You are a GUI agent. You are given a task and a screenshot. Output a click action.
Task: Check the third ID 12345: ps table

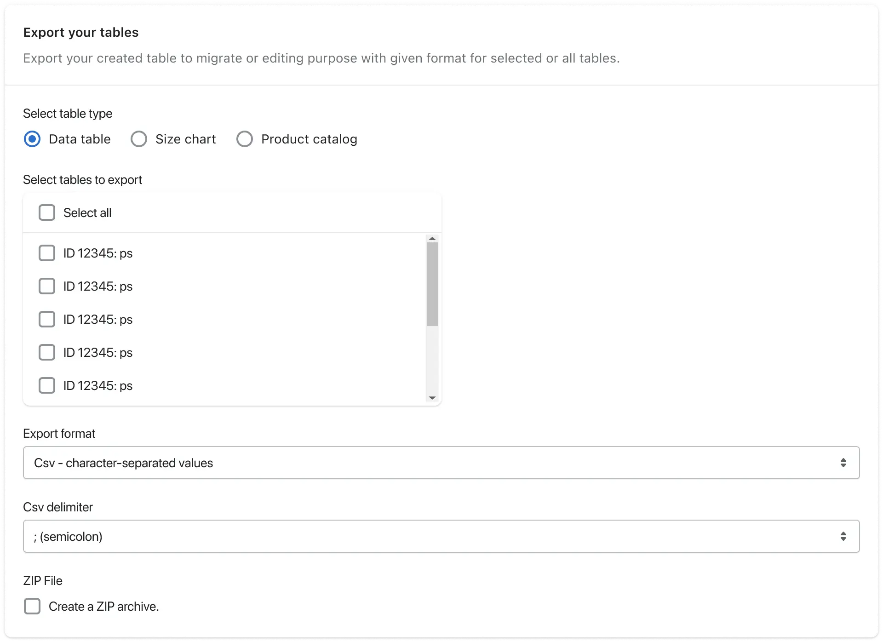tap(47, 319)
